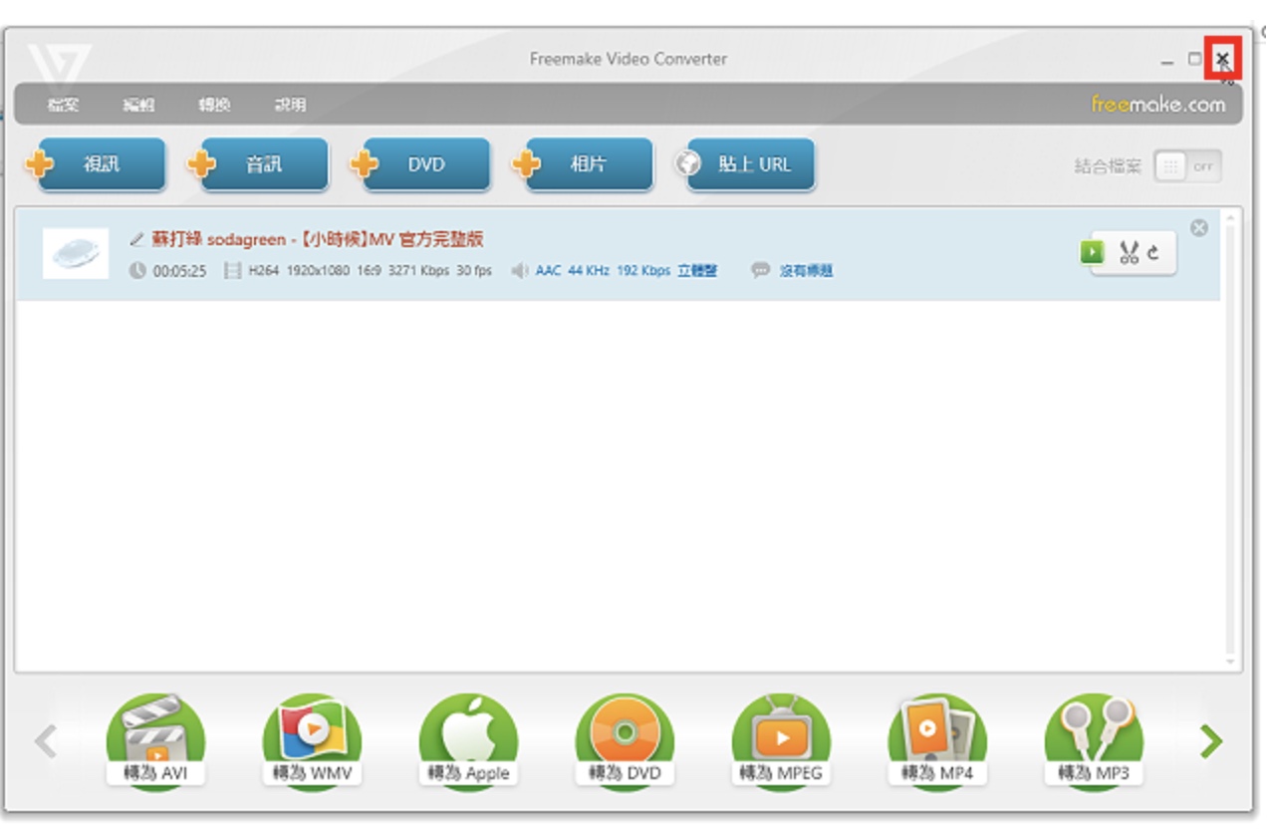Click the file list scroll down arrow
The image size is (1271, 829).
tap(1231, 662)
